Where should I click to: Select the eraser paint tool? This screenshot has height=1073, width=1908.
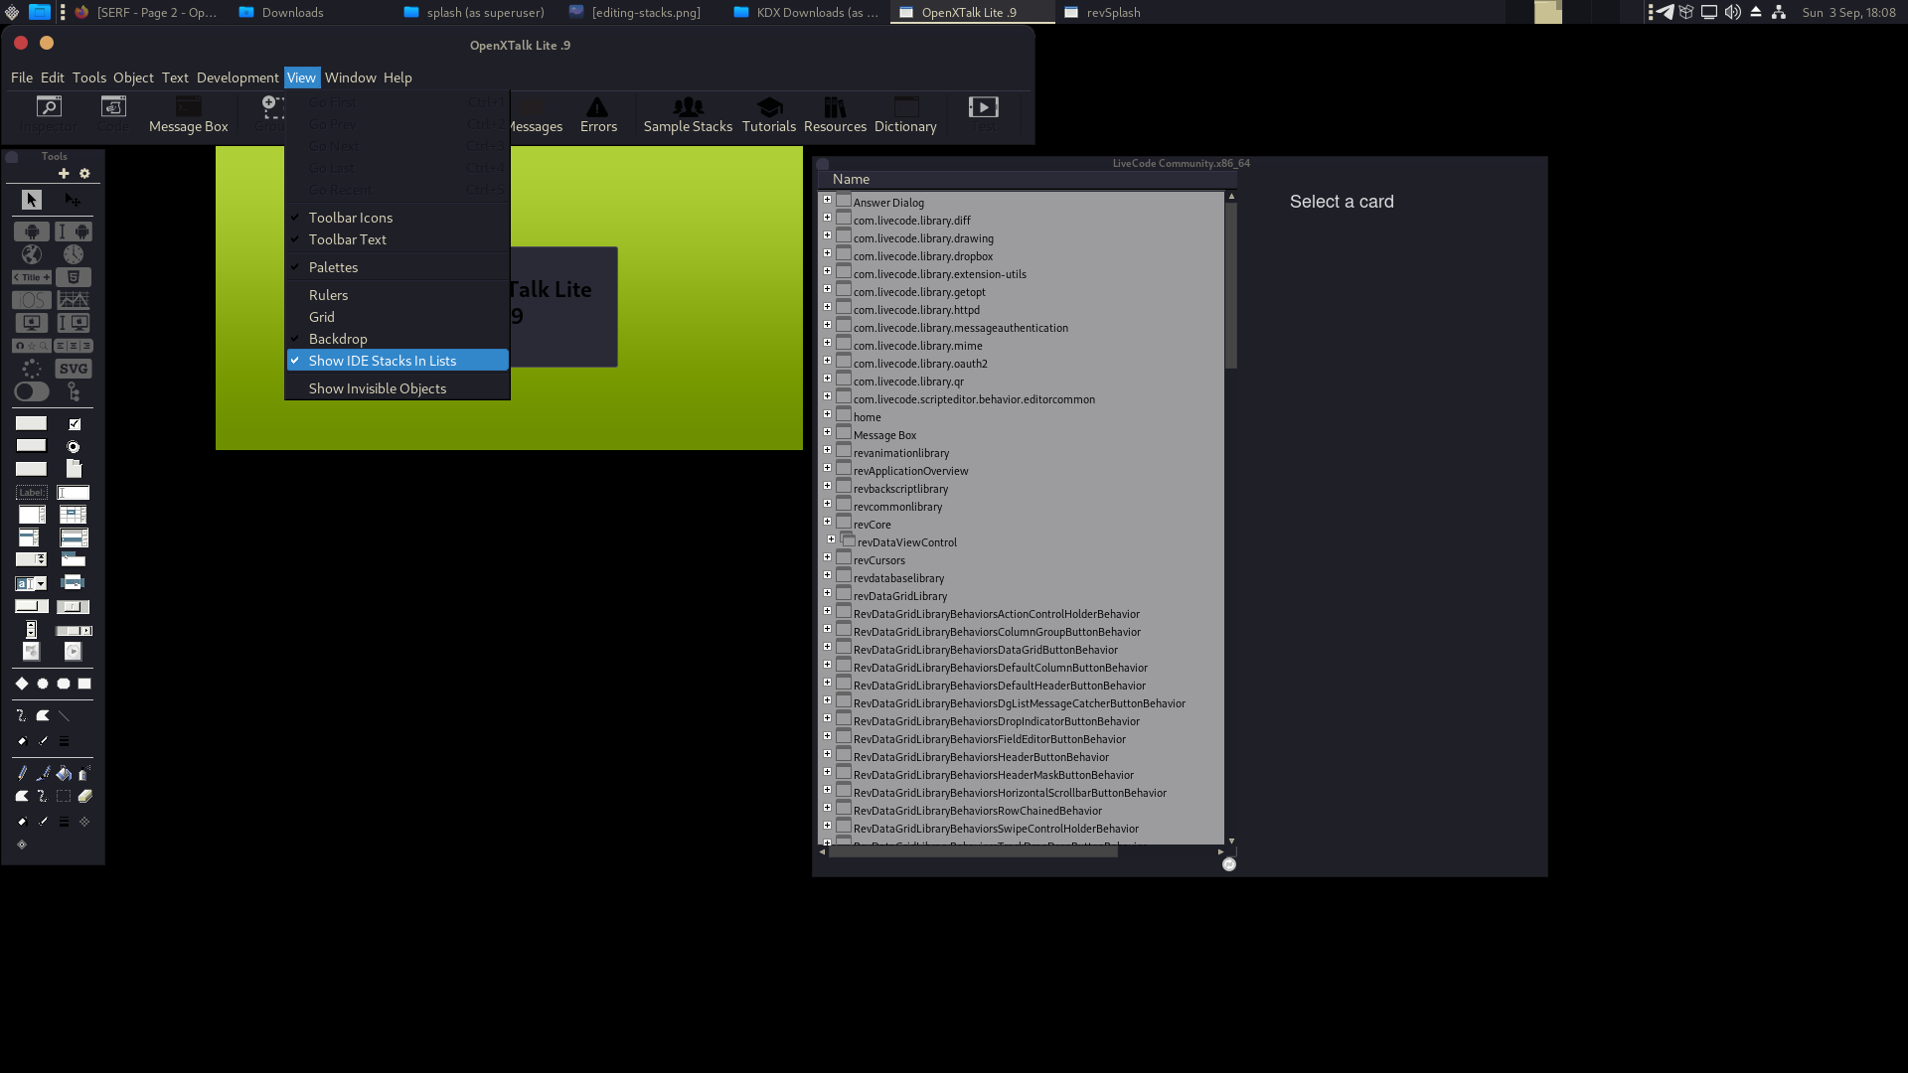click(x=84, y=796)
